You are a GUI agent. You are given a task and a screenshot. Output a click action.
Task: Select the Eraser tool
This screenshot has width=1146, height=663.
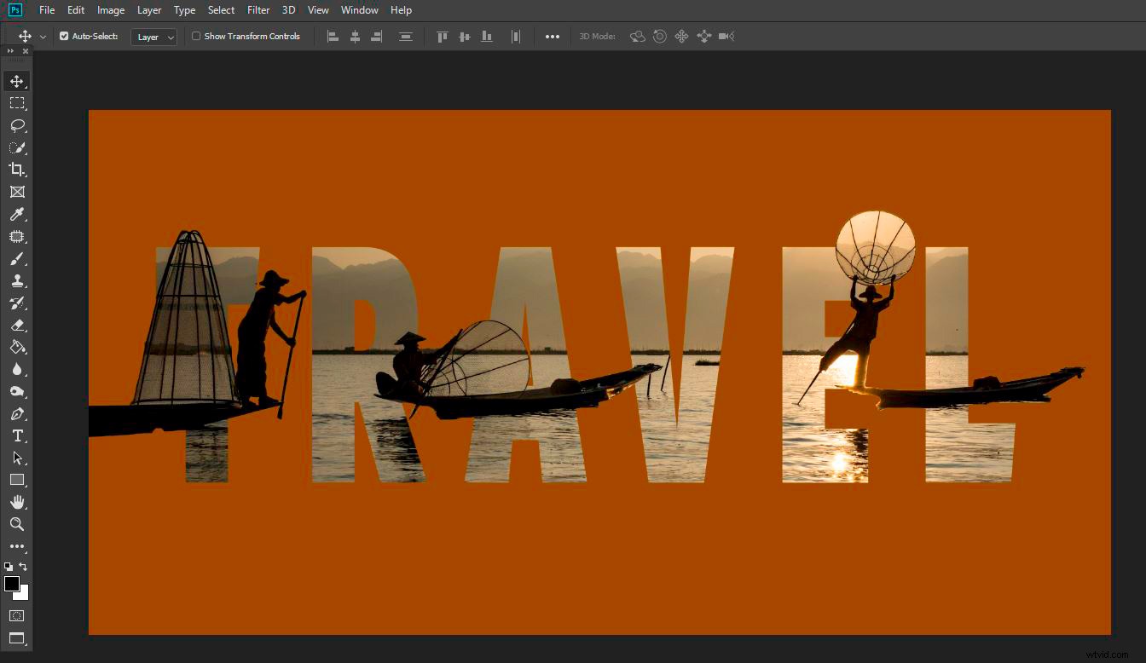coord(17,325)
